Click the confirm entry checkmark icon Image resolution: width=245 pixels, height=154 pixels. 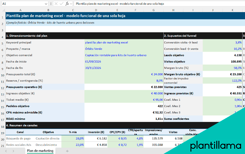[x=62, y=4]
